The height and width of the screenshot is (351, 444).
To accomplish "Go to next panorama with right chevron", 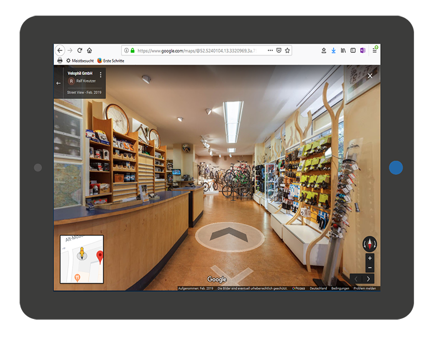I will 368,279.
